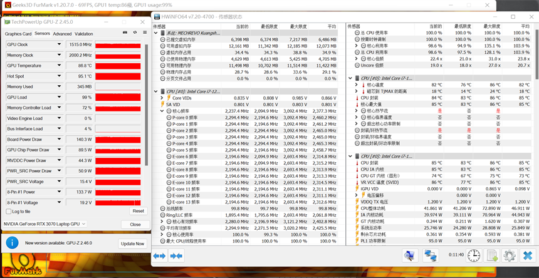
Task: Click the GPU Temperature red graph
Action: 118,66
